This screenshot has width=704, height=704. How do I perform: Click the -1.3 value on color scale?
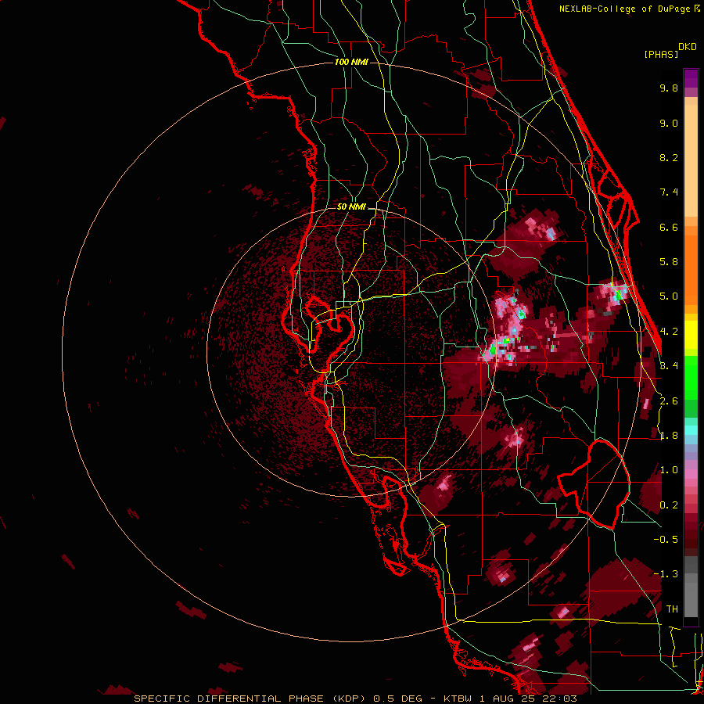pos(666,574)
